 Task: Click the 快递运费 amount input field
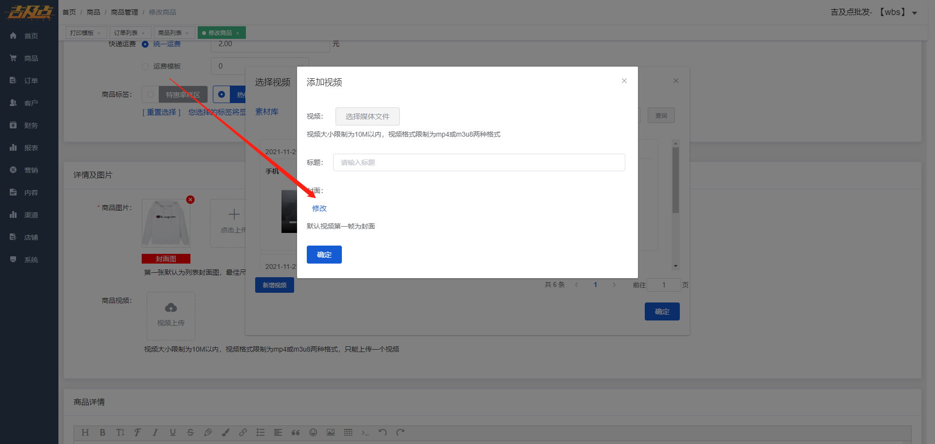(x=271, y=44)
